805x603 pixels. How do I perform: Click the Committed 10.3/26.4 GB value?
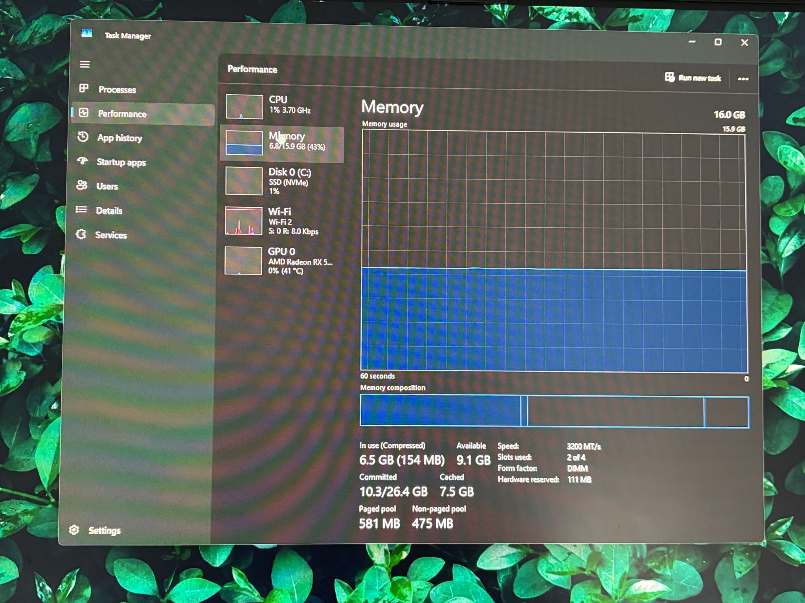[393, 492]
